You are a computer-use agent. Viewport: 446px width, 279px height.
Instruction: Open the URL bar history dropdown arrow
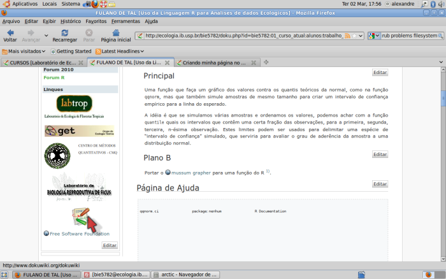pyautogui.click(x=361, y=36)
